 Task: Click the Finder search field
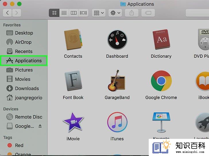198,13
